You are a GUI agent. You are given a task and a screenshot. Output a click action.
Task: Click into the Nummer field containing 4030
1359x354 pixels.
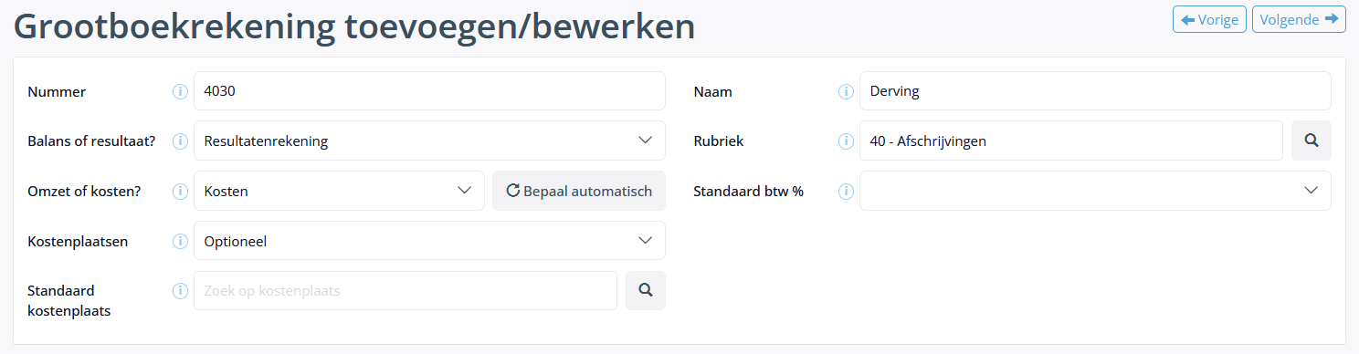(x=429, y=91)
